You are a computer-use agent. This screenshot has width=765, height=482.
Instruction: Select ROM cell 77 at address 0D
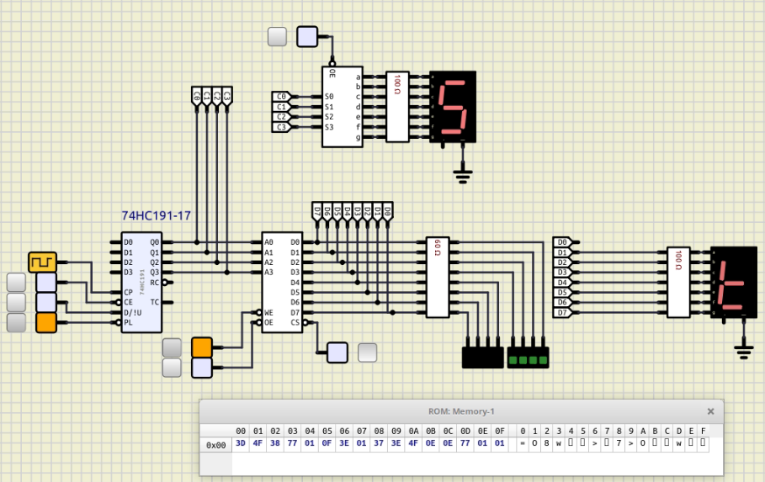coord(465,443)
